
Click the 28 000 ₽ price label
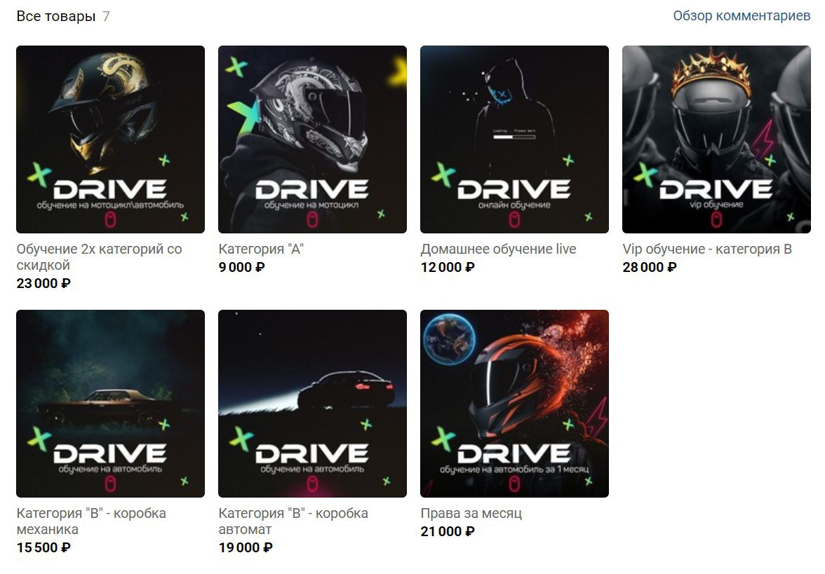click(650, 268)
